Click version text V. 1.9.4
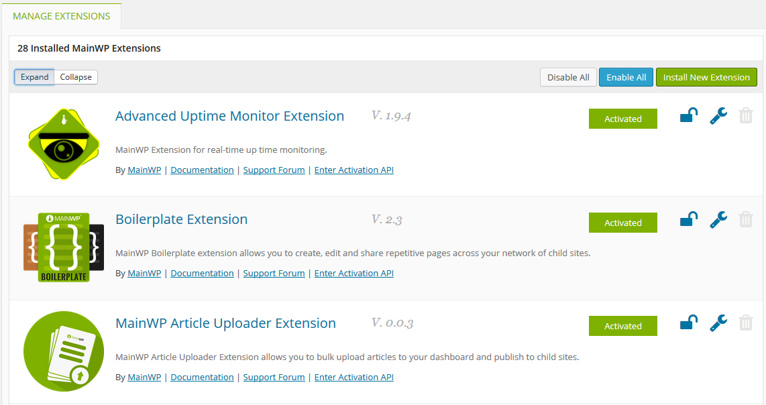This screenshot has width=766, height=405. [391, 116]
